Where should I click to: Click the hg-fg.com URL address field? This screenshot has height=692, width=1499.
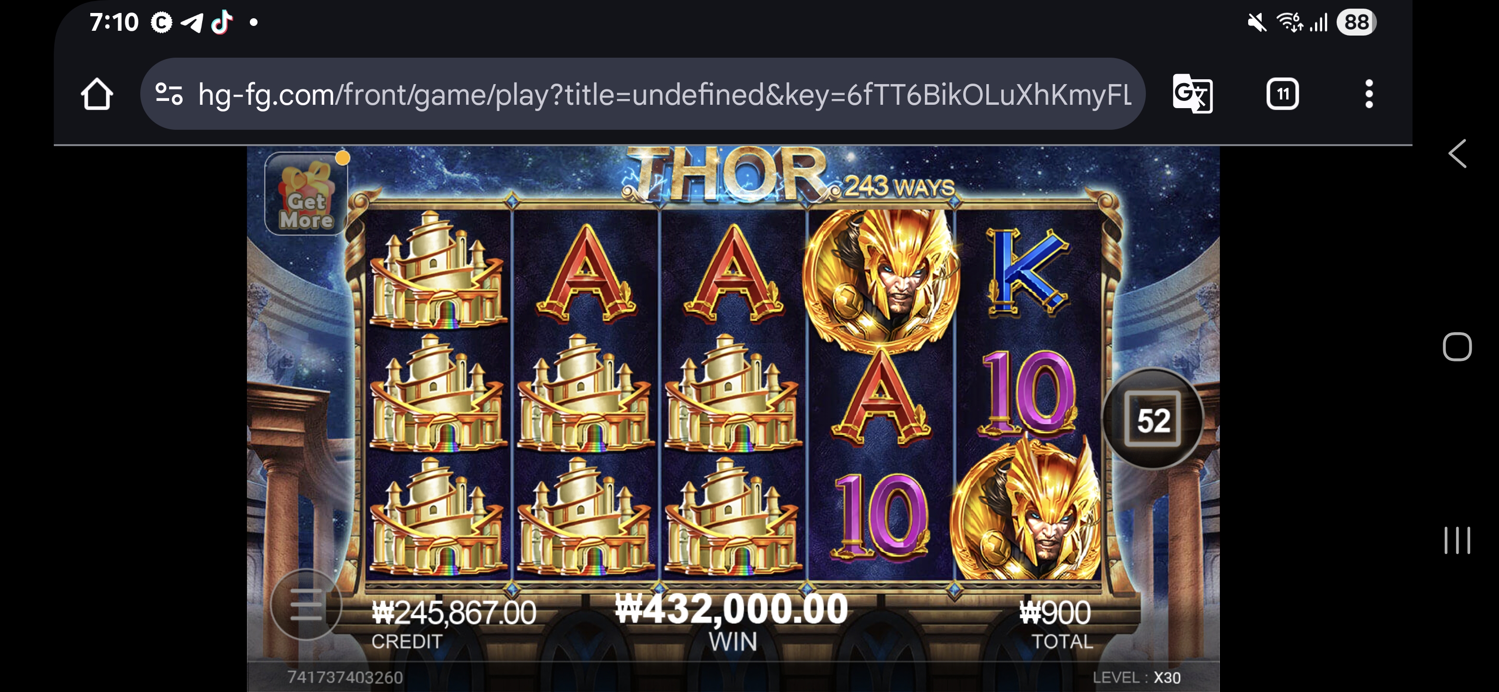(x=642, y=94)
